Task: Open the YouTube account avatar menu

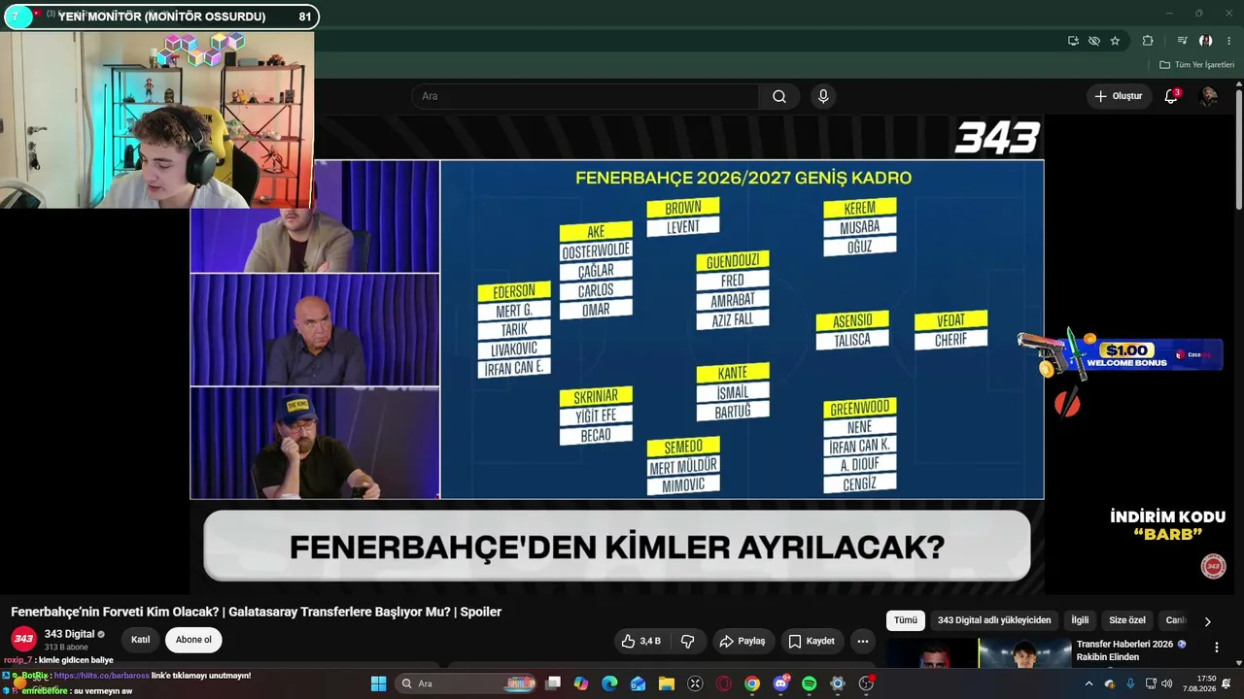Action: click(1208, 96)
